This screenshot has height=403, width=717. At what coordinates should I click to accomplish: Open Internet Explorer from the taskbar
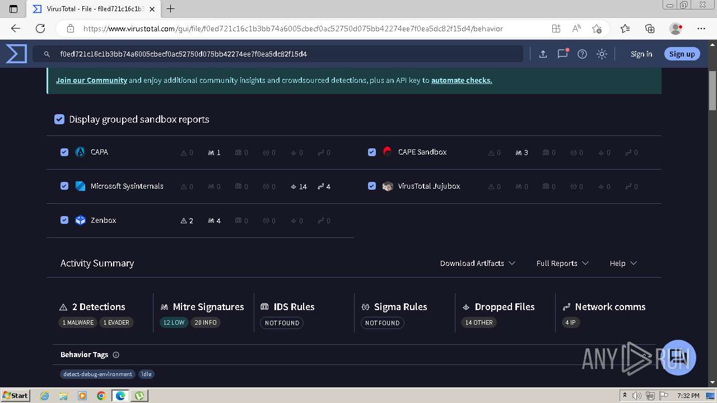tap(44, 396)
